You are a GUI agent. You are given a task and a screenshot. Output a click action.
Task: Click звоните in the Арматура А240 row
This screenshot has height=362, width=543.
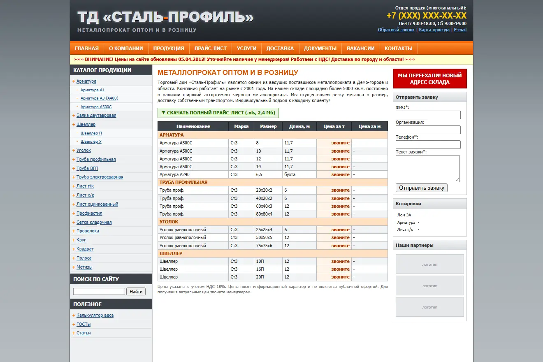click(341, 174)
